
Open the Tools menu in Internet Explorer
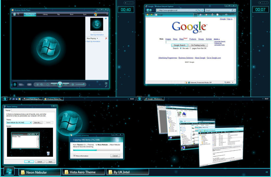[230, 15]
